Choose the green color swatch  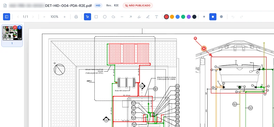click(183, 17)
